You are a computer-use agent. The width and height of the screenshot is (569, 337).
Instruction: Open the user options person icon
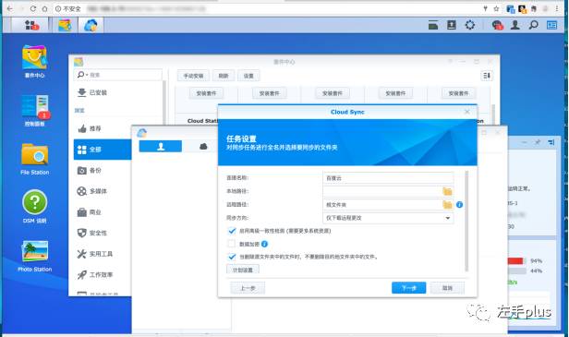(515, 25)
